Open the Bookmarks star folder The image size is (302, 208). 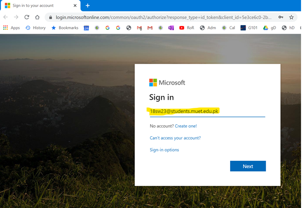coord(65,28)
